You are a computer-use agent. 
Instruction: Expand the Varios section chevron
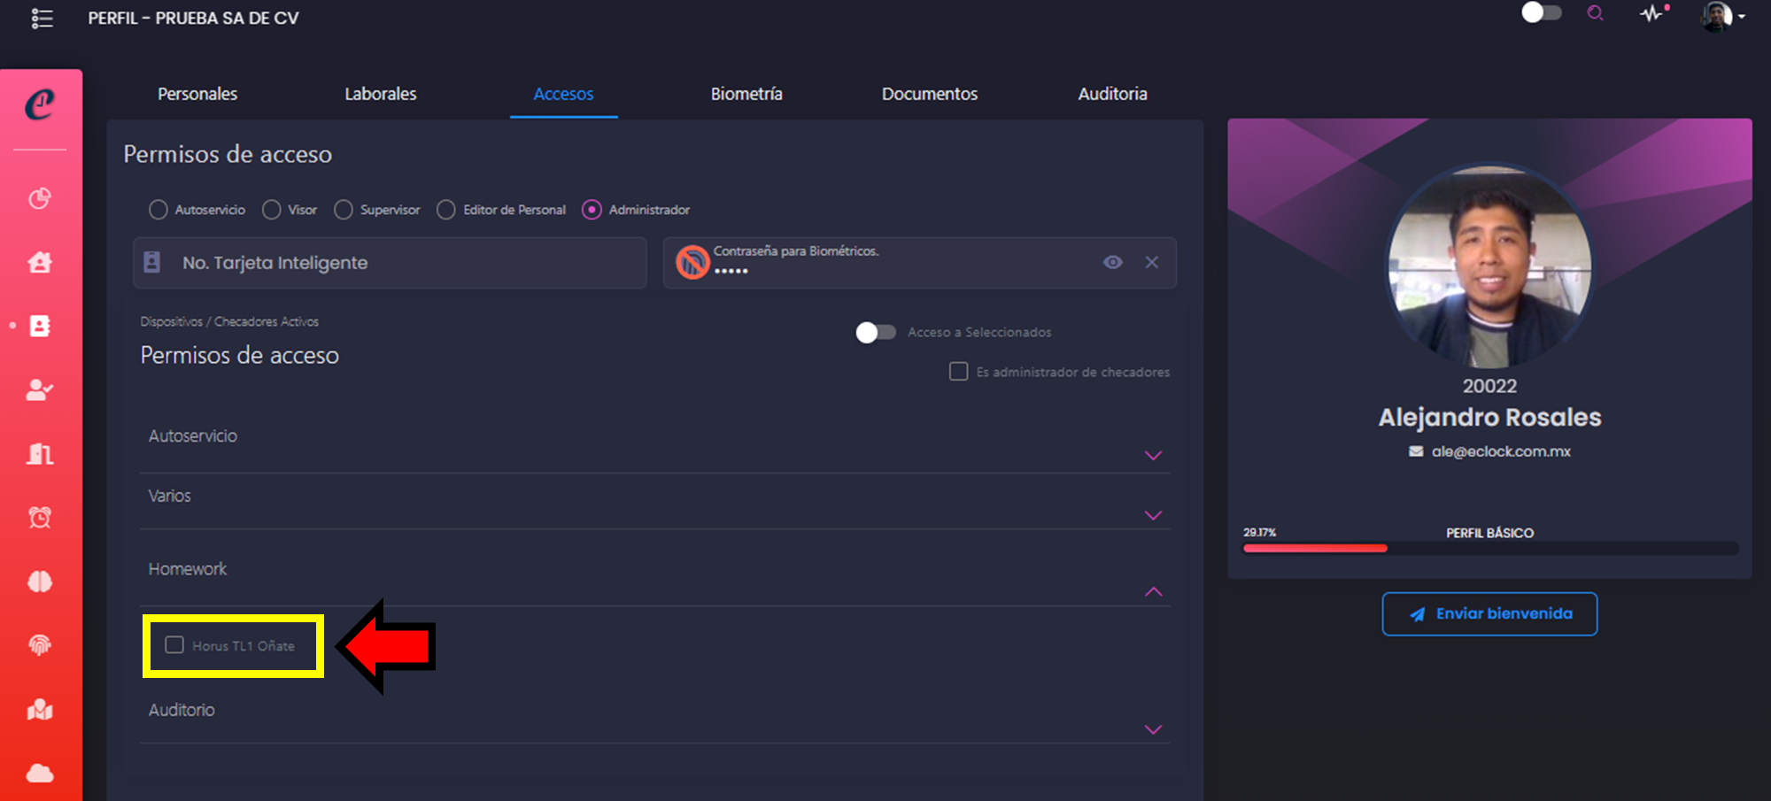point(1153,515)
